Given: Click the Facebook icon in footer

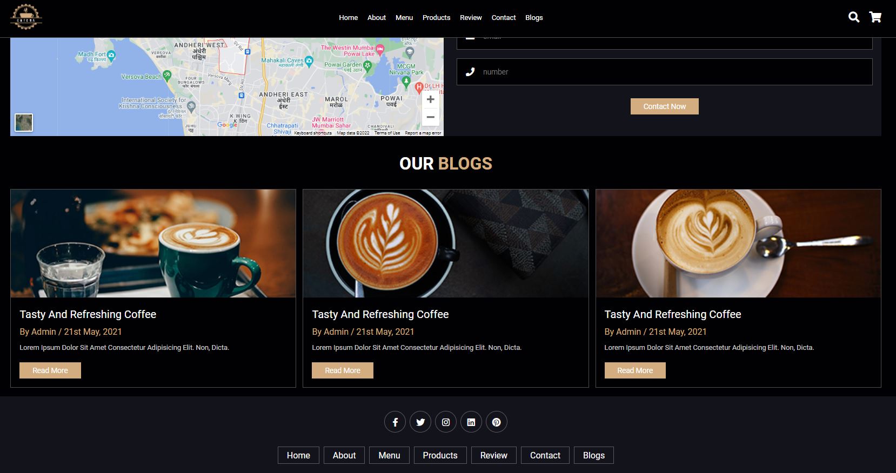Looking at the screenshot, I should pyautogui.click(x=395, y=422).
